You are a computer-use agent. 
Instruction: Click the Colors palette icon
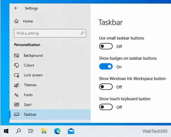tap(17, 65)
